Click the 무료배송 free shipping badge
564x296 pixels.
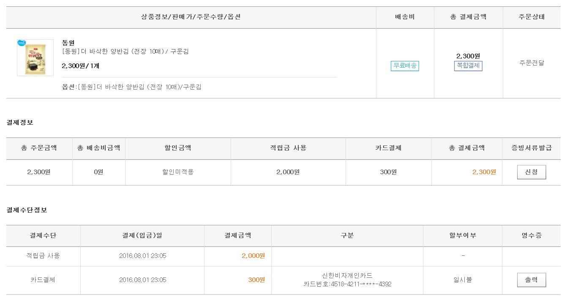coord(405,66)
